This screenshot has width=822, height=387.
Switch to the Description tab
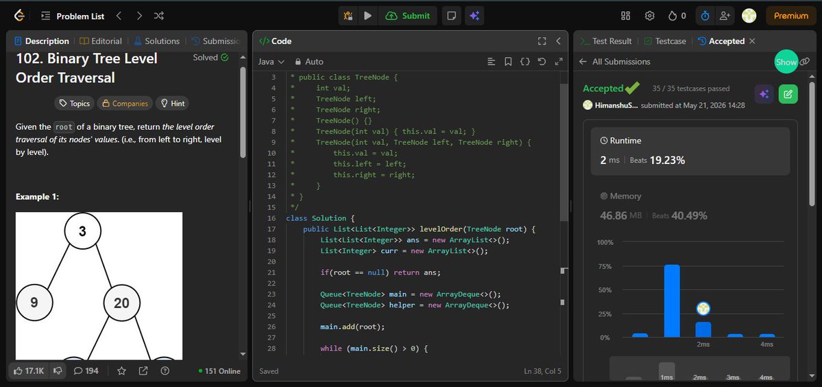(42, 41)
